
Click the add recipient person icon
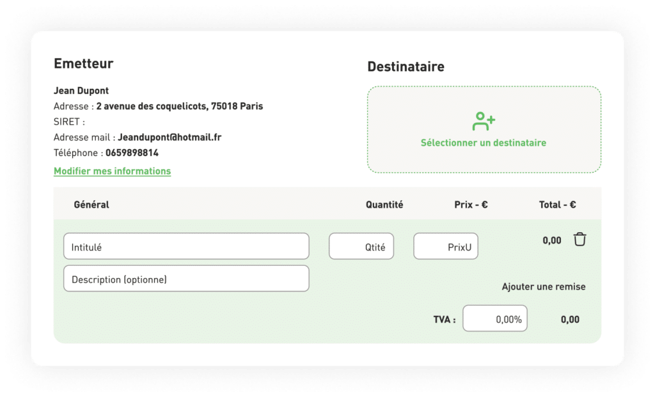tap(484, 121)
